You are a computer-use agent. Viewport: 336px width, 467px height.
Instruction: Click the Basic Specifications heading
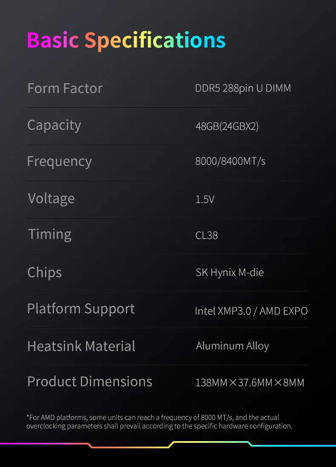pos(126,40)
